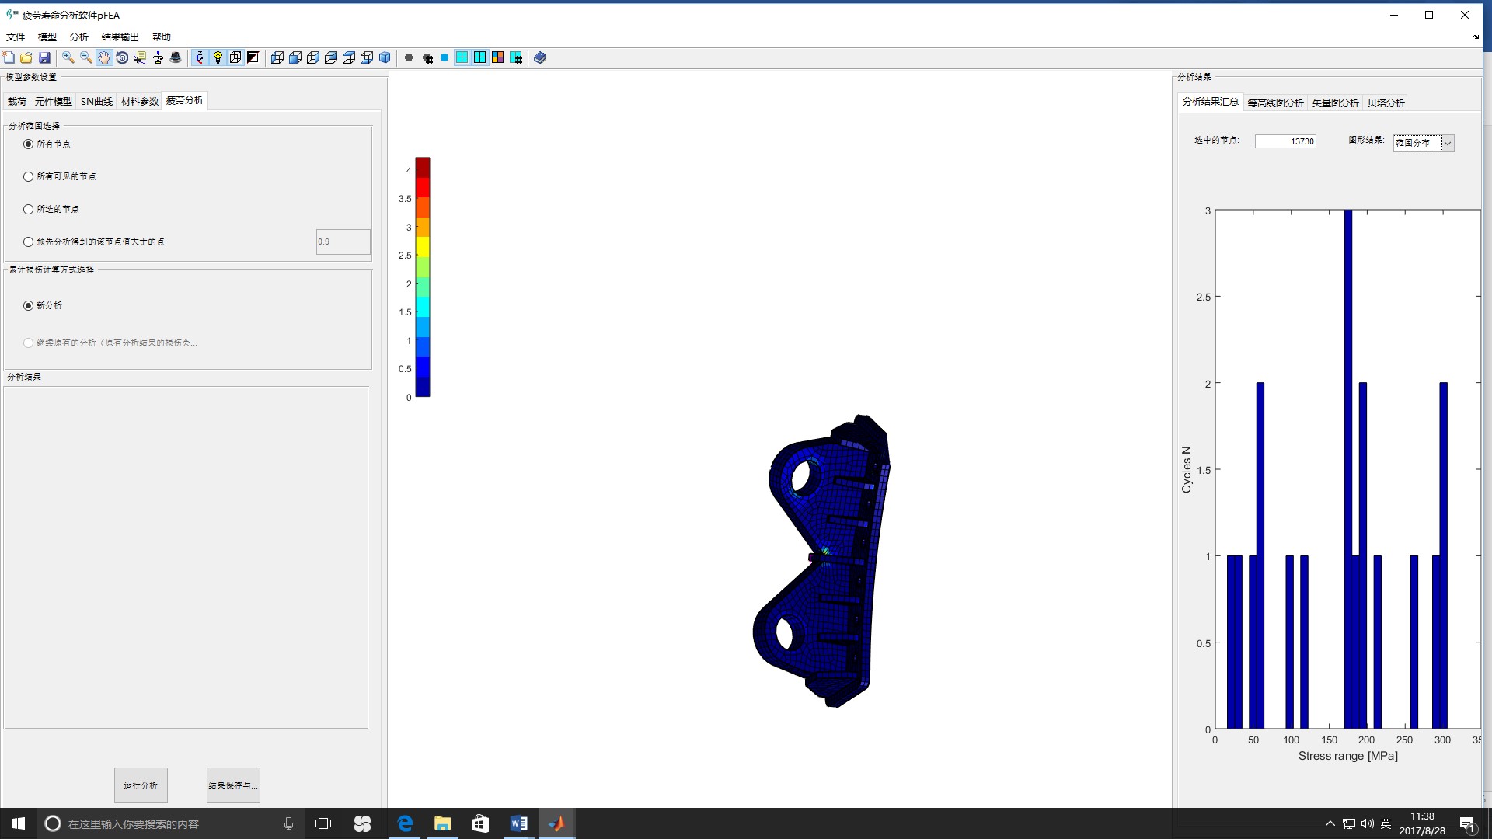Click the multicolored squares icon

point(498,57)
